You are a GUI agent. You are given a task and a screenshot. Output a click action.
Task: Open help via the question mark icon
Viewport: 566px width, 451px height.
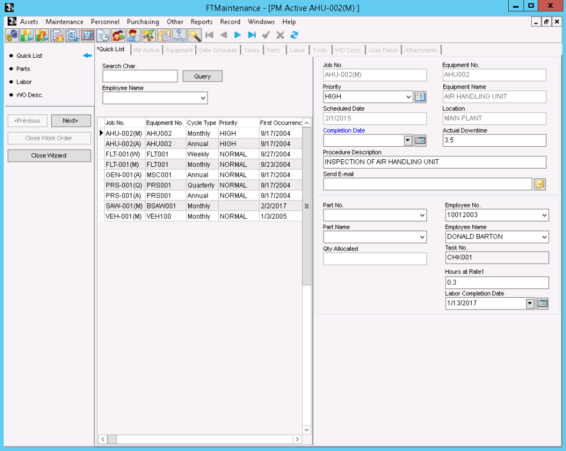[x=179, y=35]
